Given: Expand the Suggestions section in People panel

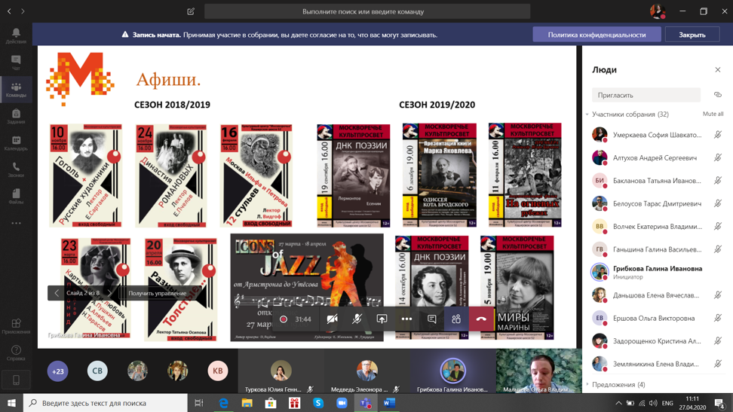Looking at the screenshot, I should [x=587, y=384].
